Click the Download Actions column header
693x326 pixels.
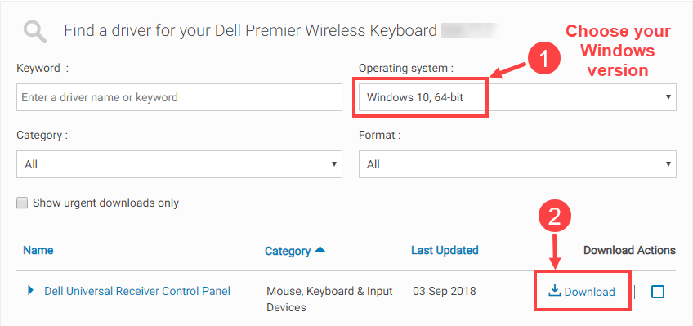tap(629, 251)
